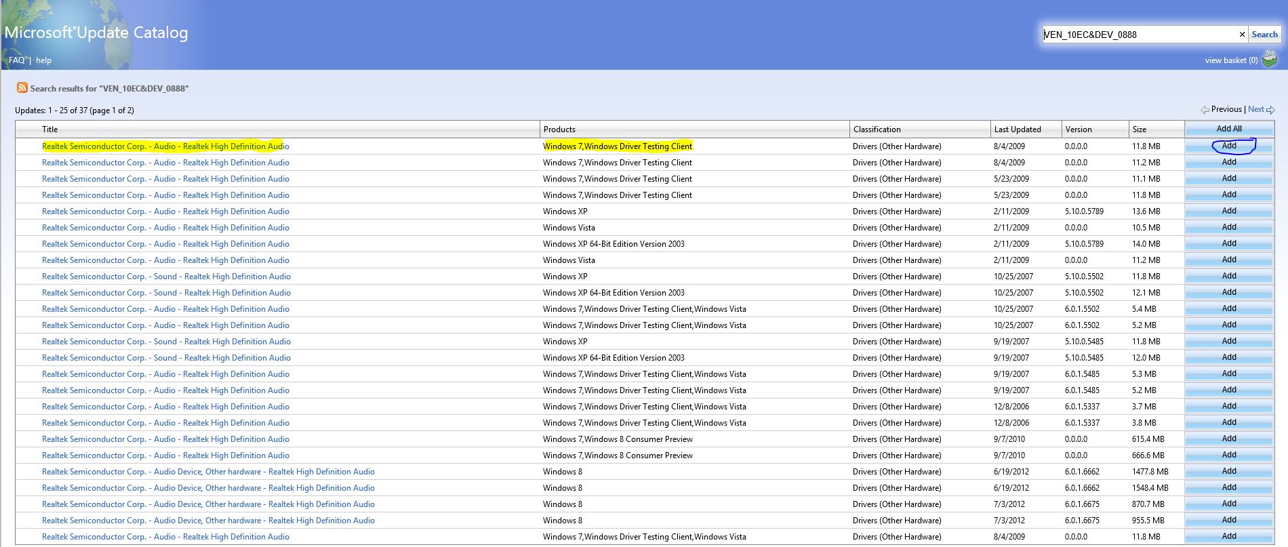Image resolution: width=1288 pixels, height=547 pixels.
Task: Add the 12.1 MB XP 64-Bit driver
Action: [x=1229, y=292]
